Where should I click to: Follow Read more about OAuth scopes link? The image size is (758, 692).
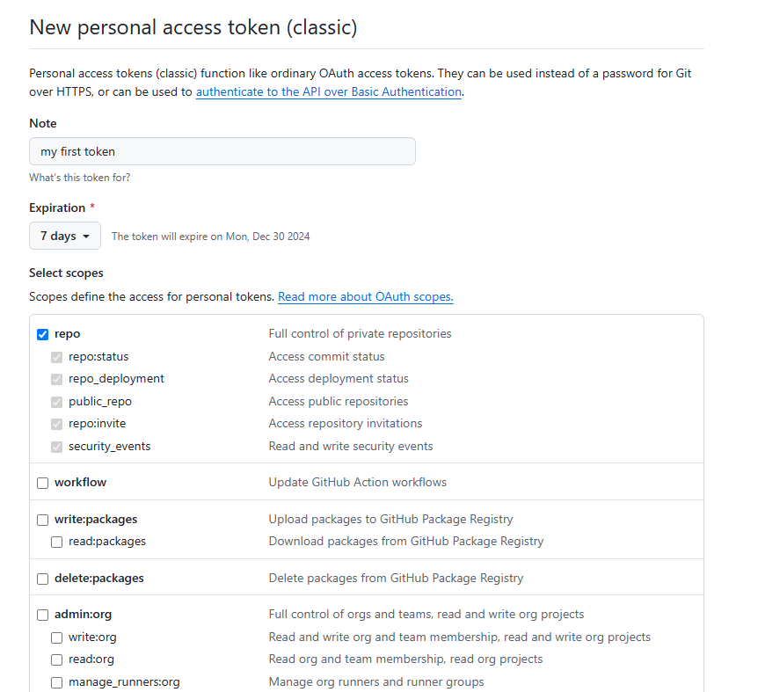(366, 296)
